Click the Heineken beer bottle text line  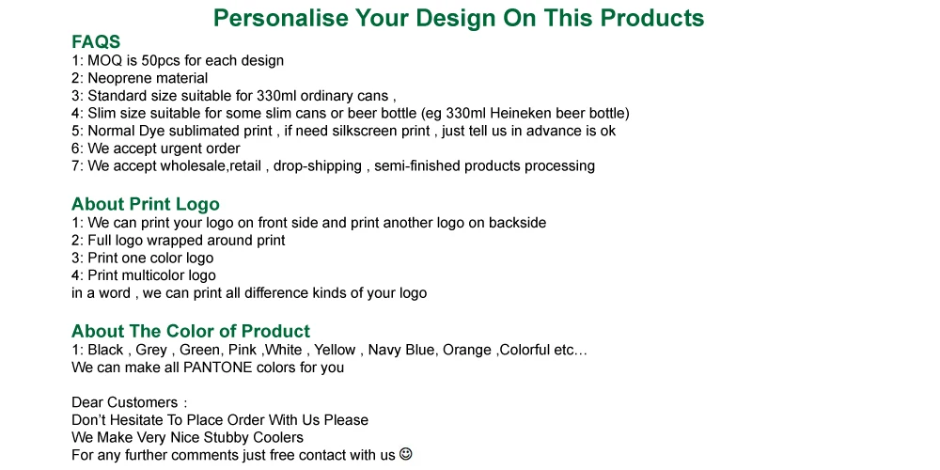[x=350, y=114]
